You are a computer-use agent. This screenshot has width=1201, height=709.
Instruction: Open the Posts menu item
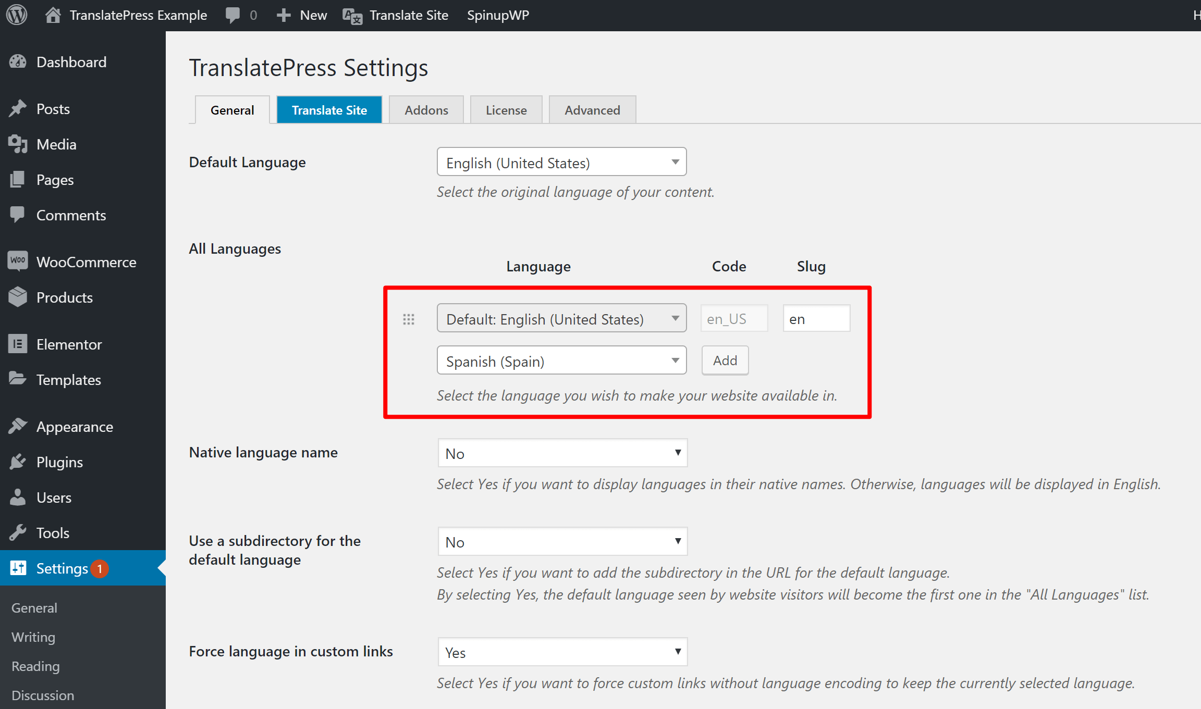[x=83, y=108]
